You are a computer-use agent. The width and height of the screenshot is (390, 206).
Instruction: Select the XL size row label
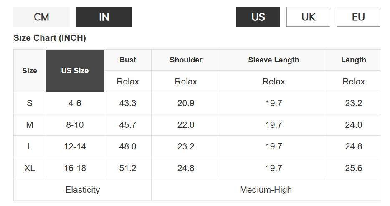pyautogui.click(x=30, y=168)
